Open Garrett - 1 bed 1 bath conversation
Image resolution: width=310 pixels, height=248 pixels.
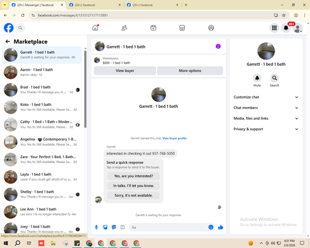(42, 55)
